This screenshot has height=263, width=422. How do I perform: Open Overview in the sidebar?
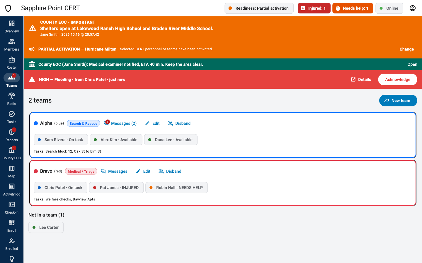(12, 27)
